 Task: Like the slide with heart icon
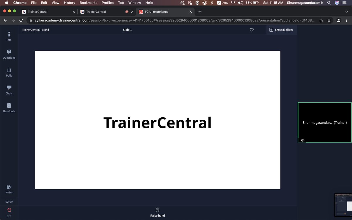252,30
